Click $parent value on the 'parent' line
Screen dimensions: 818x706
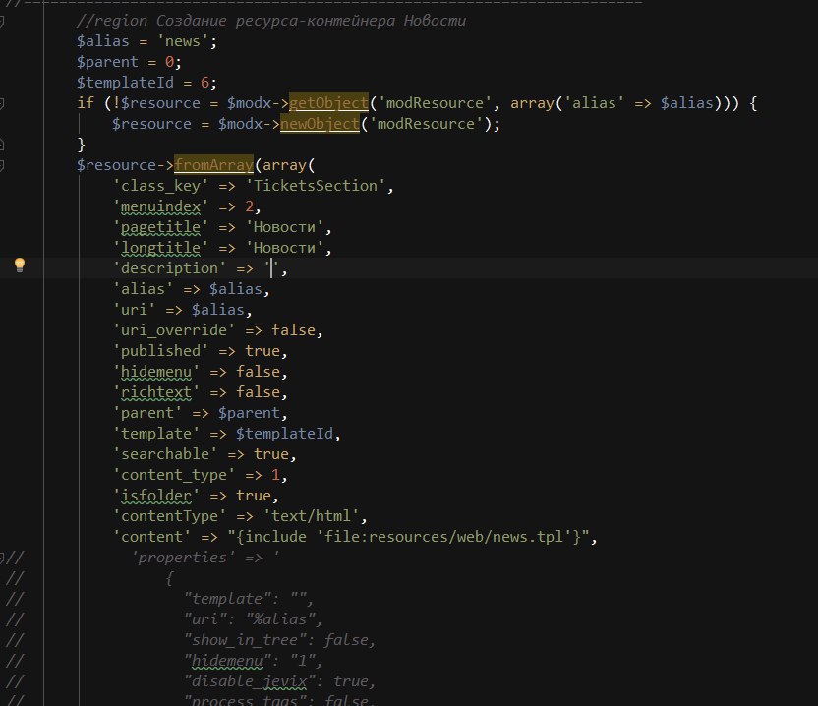249,413
